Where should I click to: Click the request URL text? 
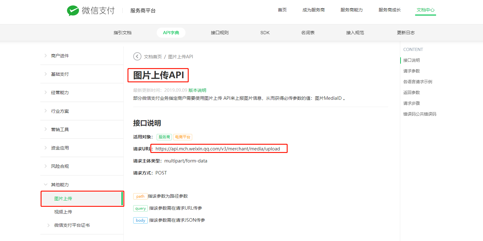coord(218,149)
